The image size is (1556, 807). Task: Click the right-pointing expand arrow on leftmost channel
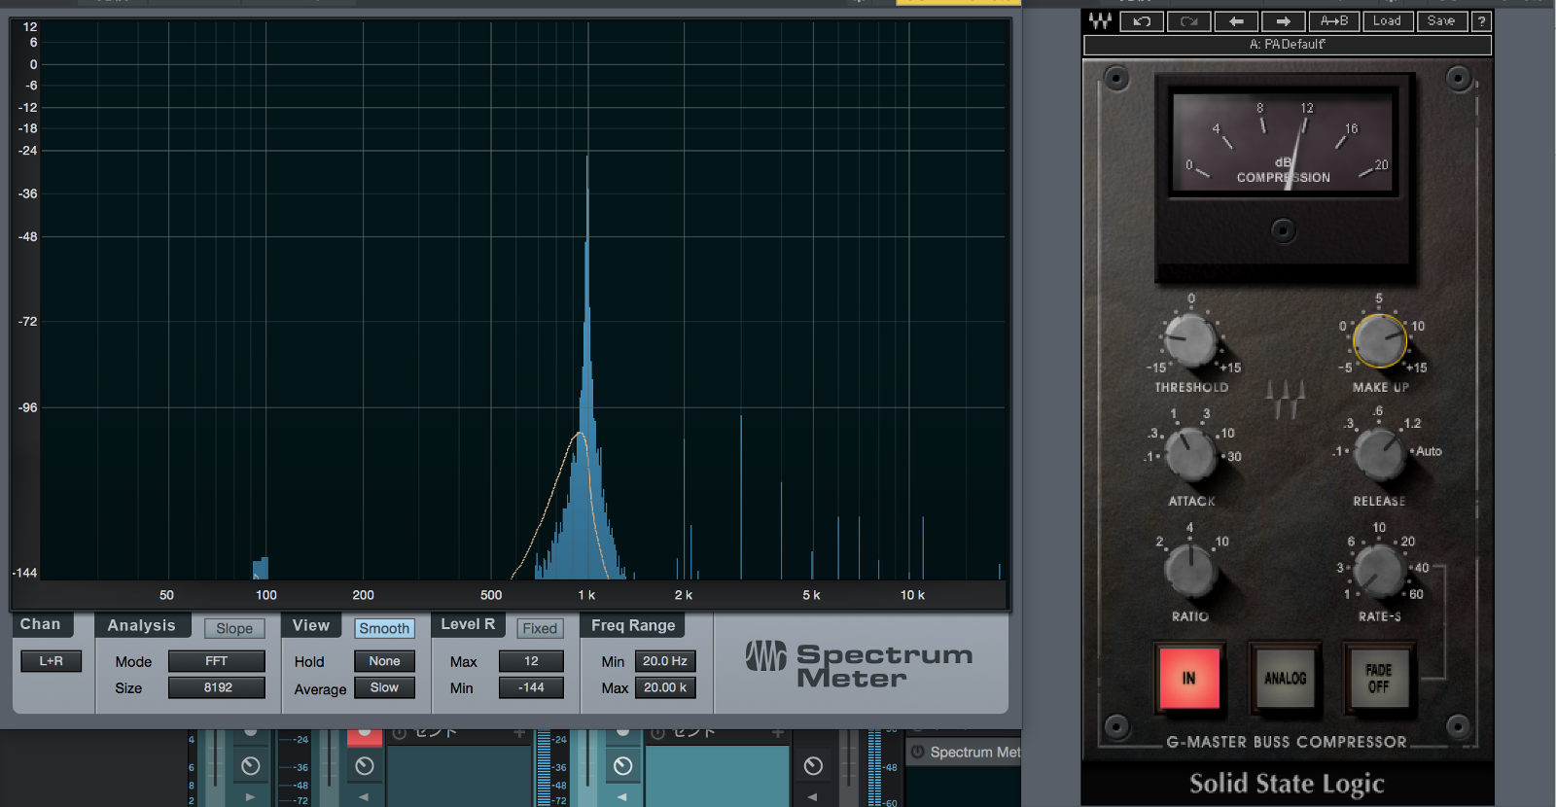coord(250,796)
